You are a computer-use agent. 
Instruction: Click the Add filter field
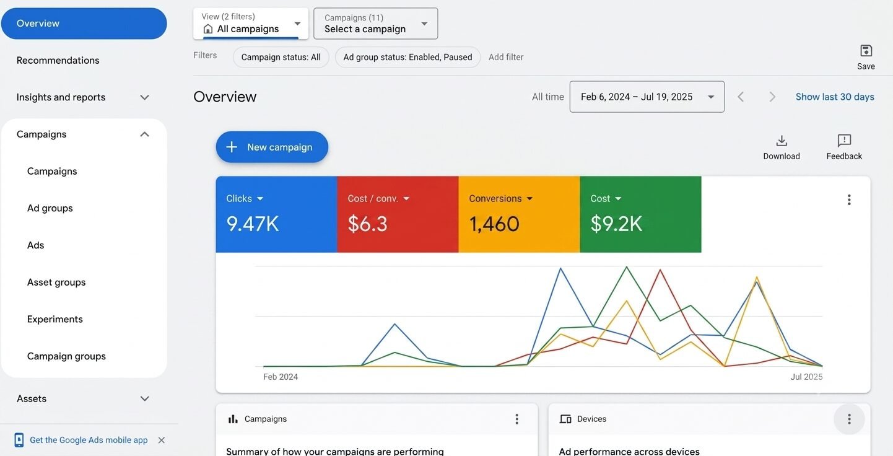tap(506, 57)
